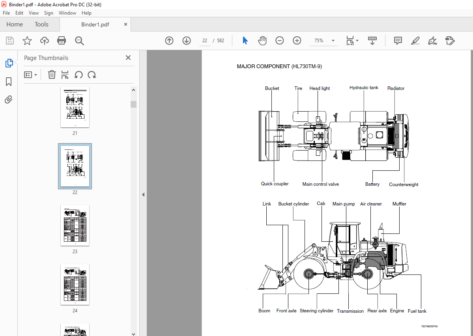Open the View menu

pos(34,13)
